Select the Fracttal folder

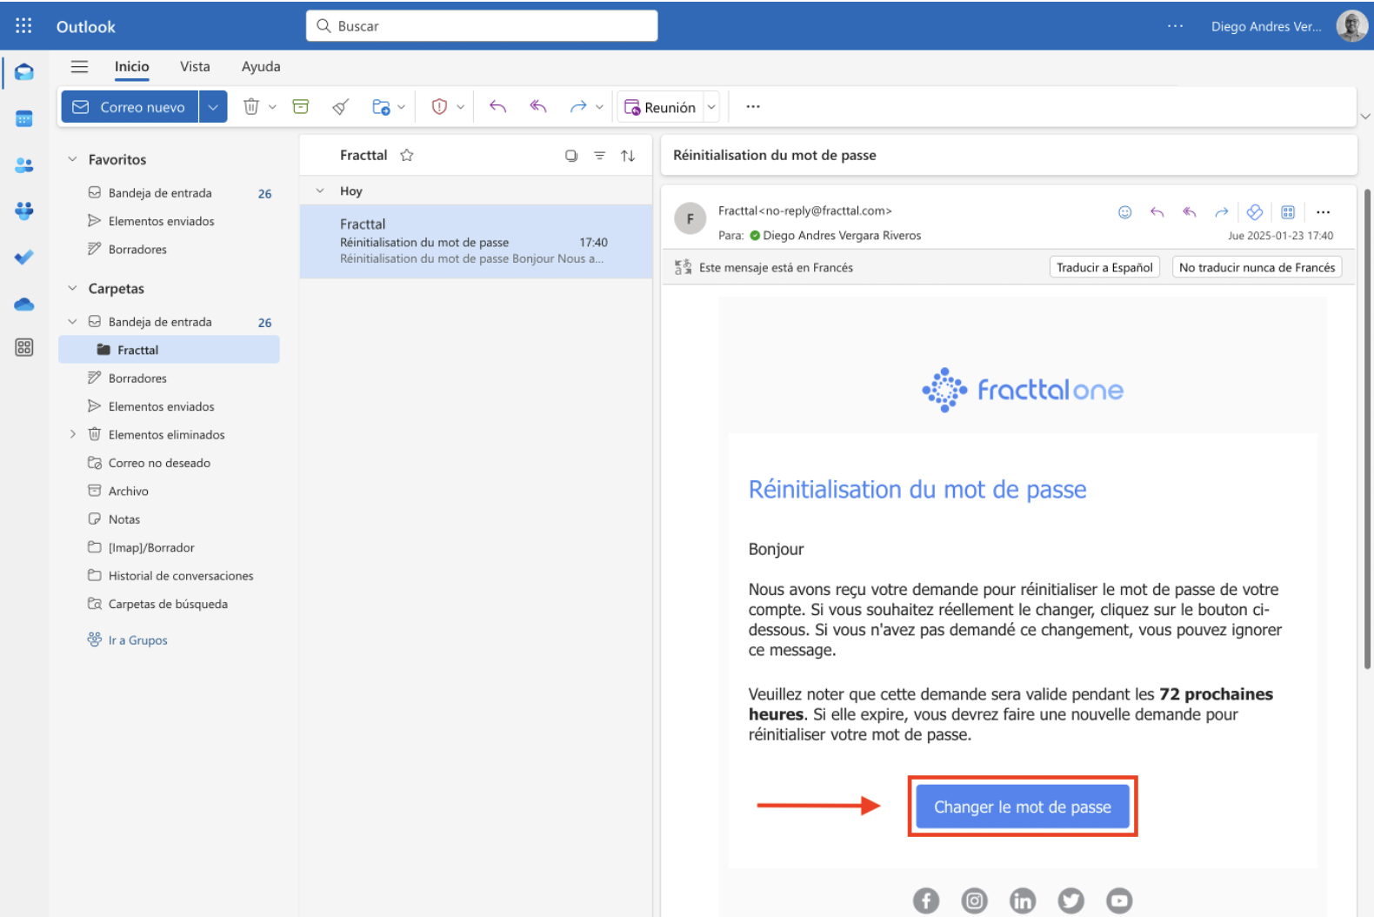click(x=169, y=350)
